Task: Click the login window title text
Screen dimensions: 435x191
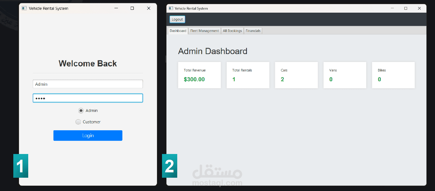Action: pos(49,8)
